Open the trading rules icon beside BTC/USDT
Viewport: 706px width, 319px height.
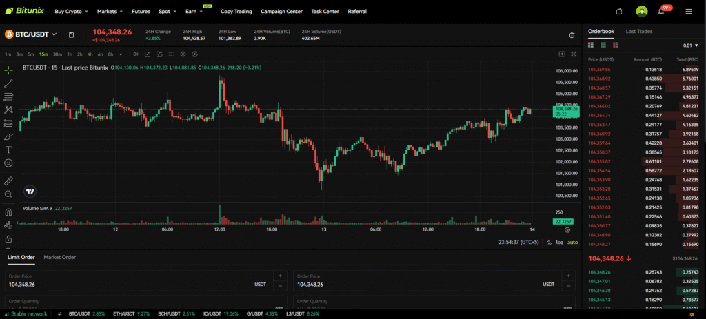[71, 34]
